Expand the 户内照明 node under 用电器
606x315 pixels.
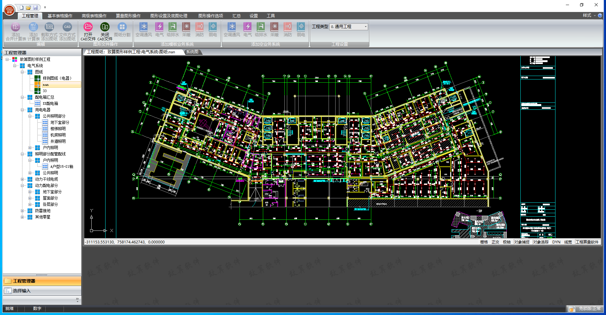pyautogui.click(x=30, y=148)
